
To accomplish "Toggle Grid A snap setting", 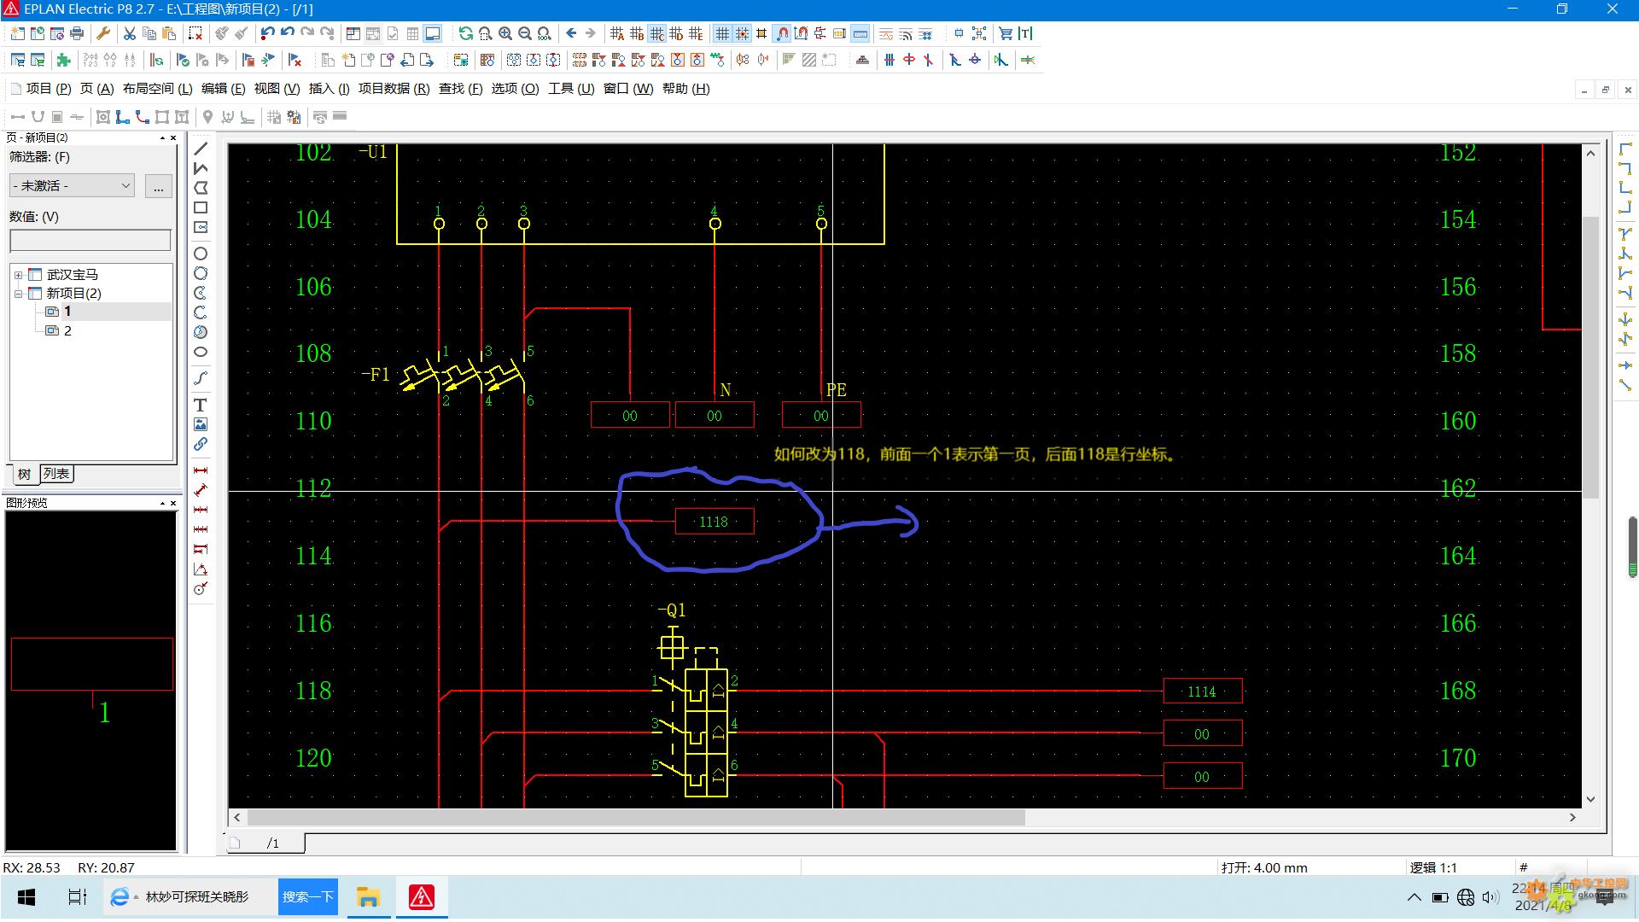I will [x=617, y=33].
